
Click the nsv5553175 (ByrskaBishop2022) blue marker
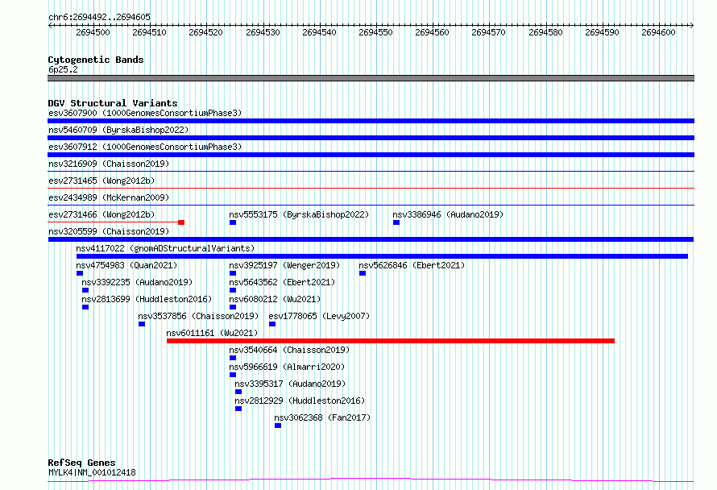point(233,222)
